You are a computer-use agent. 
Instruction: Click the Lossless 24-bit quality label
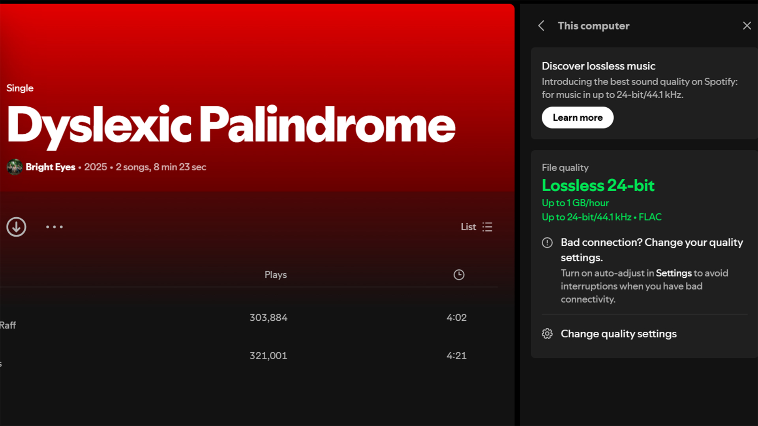pyautogui.click(x=598, y=185)
